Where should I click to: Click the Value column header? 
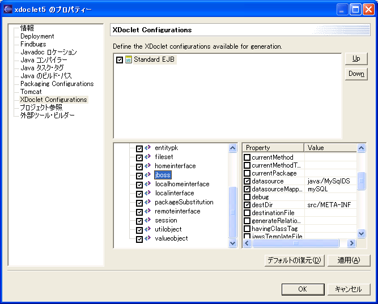(330, 148)
